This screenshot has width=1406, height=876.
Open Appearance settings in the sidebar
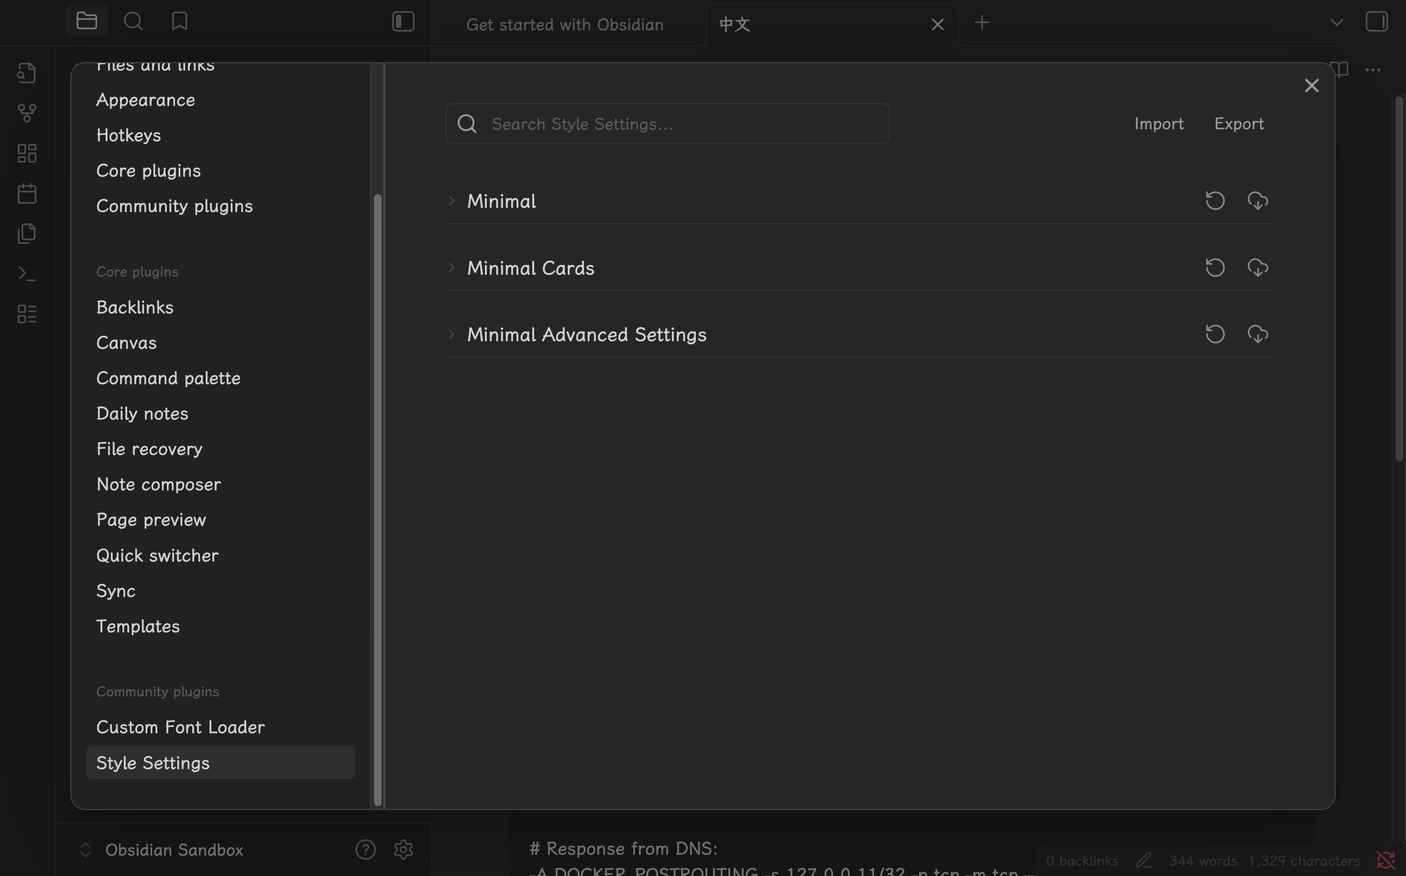pyautogui.click(x=145, y=99)
